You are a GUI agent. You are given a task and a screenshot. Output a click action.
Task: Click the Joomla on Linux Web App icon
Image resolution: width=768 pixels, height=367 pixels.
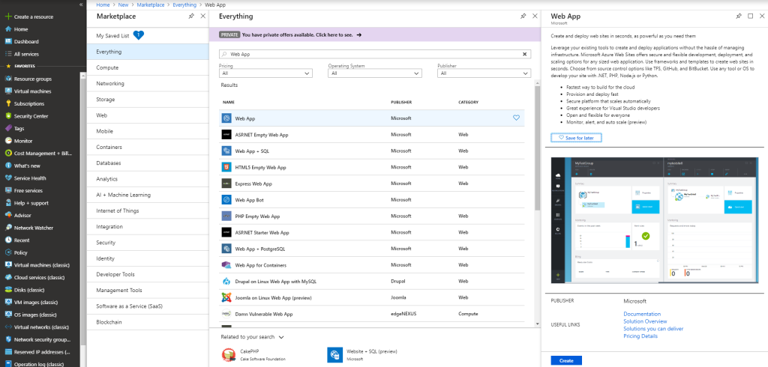point(226,297)
